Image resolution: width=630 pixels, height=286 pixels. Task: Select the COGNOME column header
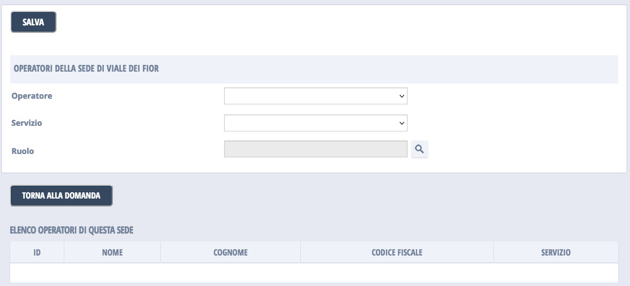pos(230,253)
